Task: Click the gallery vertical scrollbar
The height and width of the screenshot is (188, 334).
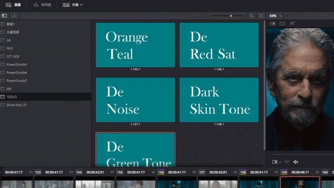Action: click(264, 85)
